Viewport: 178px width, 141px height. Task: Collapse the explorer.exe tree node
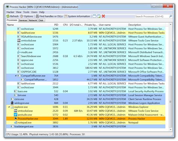pyautogui.click(x=9, y=107)
